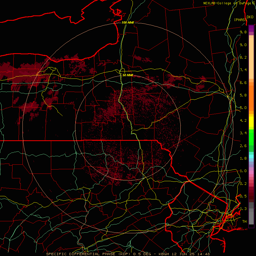Click the "14:48" timestamp text
Viewport: 256px width, 256px height.
pyautogui.click(x=204, y=254)
